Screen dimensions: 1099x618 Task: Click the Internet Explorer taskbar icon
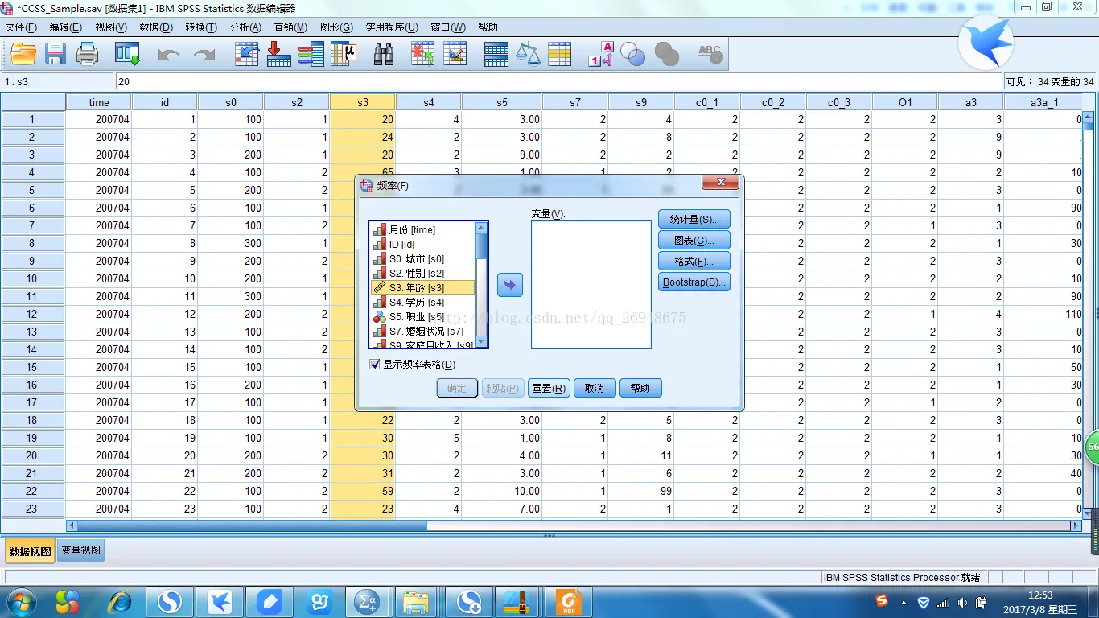coord(121,602)
